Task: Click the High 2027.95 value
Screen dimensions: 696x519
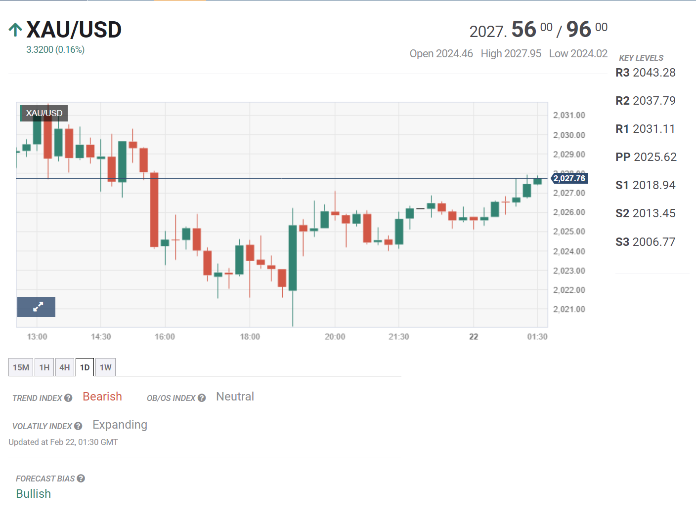Action: coord(511,53)
